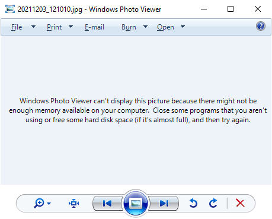Click the "Windows Photo Viewer can't display this picture" message

pos(138,110)
